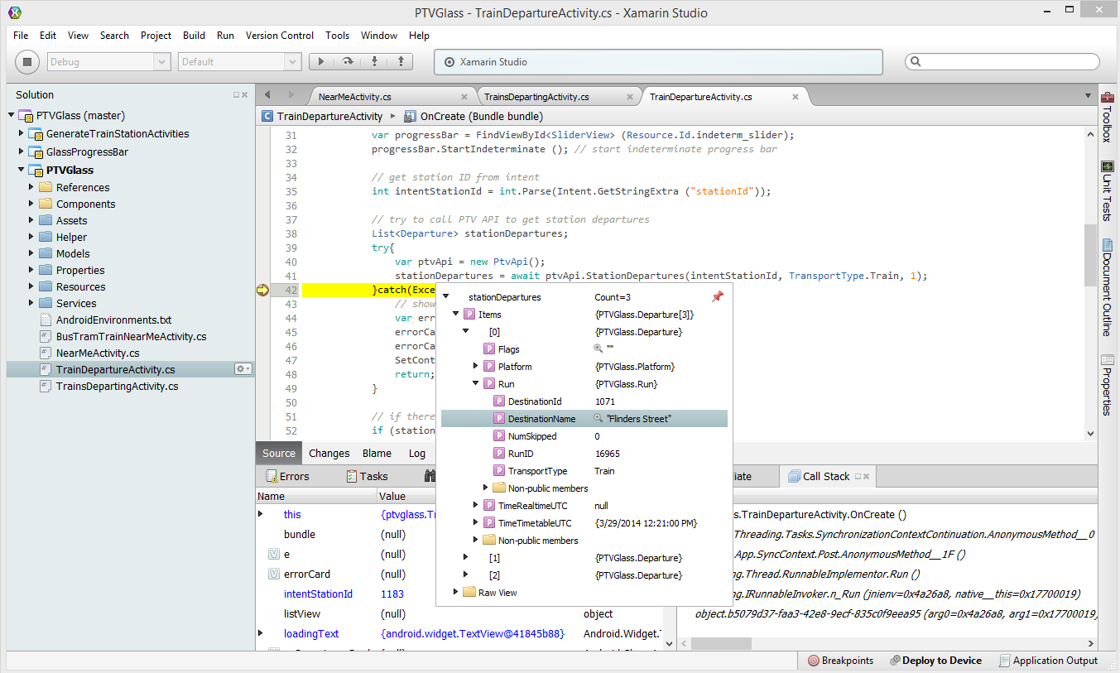Click gear icon on TrainDepartureActivity.cs file

coord(243,369)
